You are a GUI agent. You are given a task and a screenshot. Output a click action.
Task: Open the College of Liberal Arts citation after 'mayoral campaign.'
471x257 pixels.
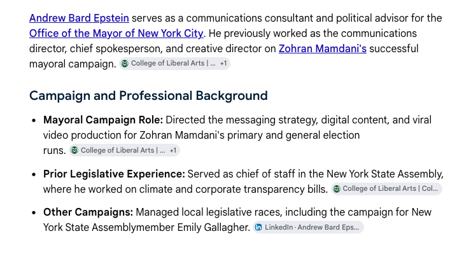point(173,64)
